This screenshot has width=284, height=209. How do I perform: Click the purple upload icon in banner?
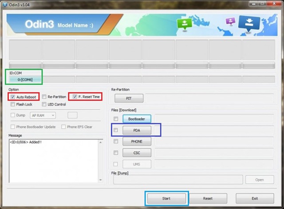pos(230,21)
